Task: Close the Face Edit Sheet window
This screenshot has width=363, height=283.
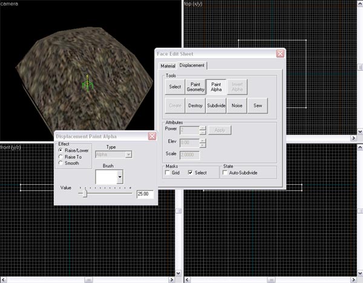Action: pyautogui.click(x=280, y=53)
